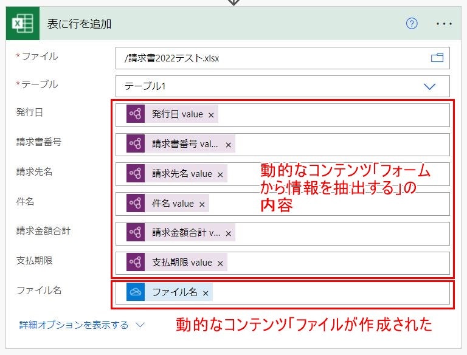Click the ファイル path input field
467x355 pixels.
[x=282, y=58]
